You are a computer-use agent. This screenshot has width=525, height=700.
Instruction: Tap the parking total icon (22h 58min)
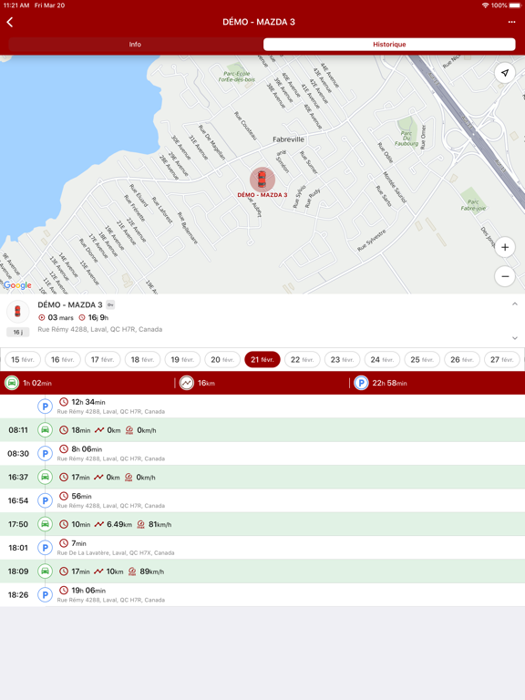[x=361, y=383]
